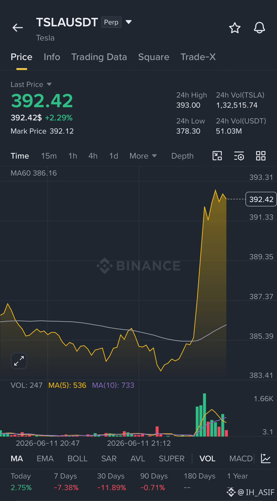Viewport: 277px width, 501px height.
Task: Toggle the BOLL indicator
Action: click(77, 458)
